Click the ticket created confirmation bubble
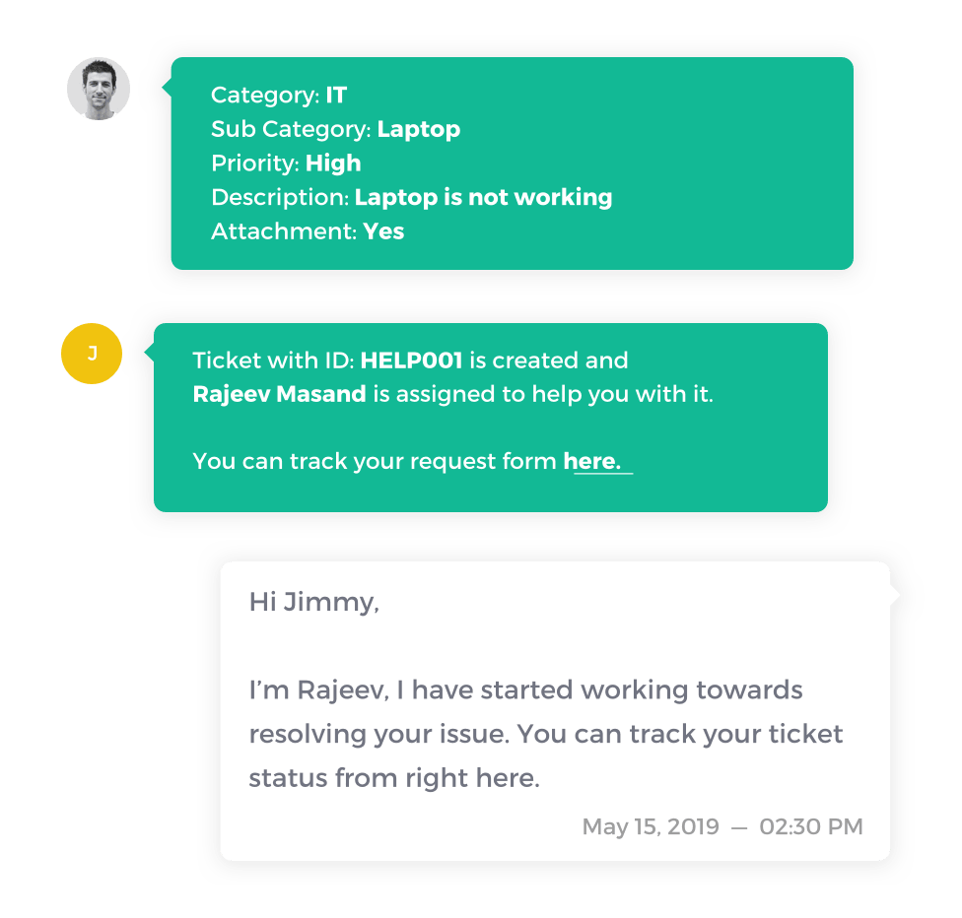 pyautogui.click(x=491, y=418)
